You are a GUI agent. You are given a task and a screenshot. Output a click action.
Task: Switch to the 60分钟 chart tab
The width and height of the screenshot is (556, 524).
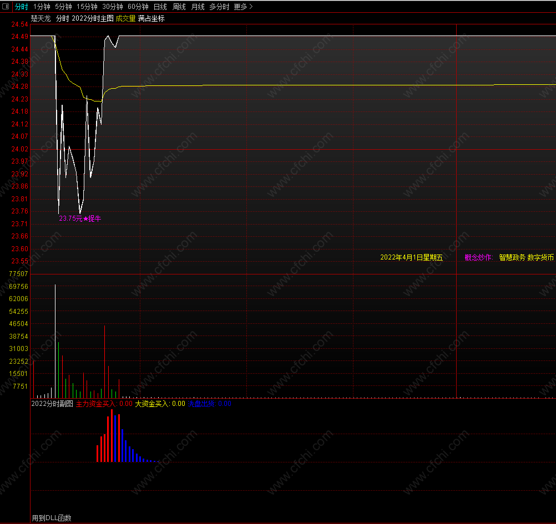tap(138, 7)
